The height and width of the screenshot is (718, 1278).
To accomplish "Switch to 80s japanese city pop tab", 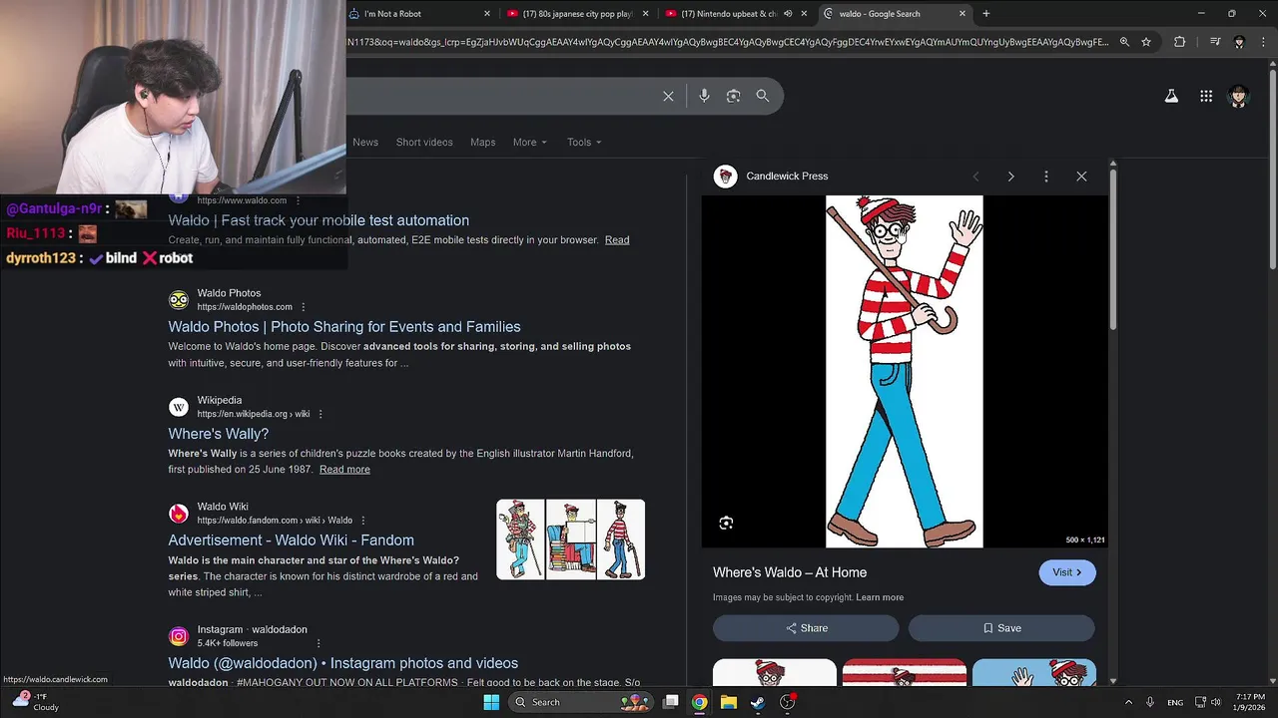I will (578, 14).
